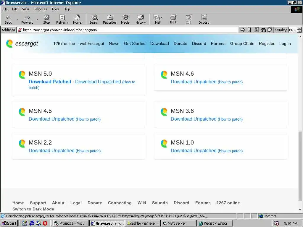The height and width of the screenshot is (227, 303).
Task: Click the scrollbar down arrow
Action: [x=300, y=210]
